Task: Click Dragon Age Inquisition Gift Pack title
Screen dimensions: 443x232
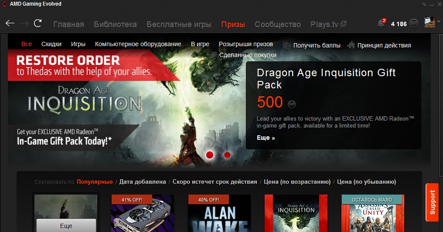Action: tap(326, 79)
